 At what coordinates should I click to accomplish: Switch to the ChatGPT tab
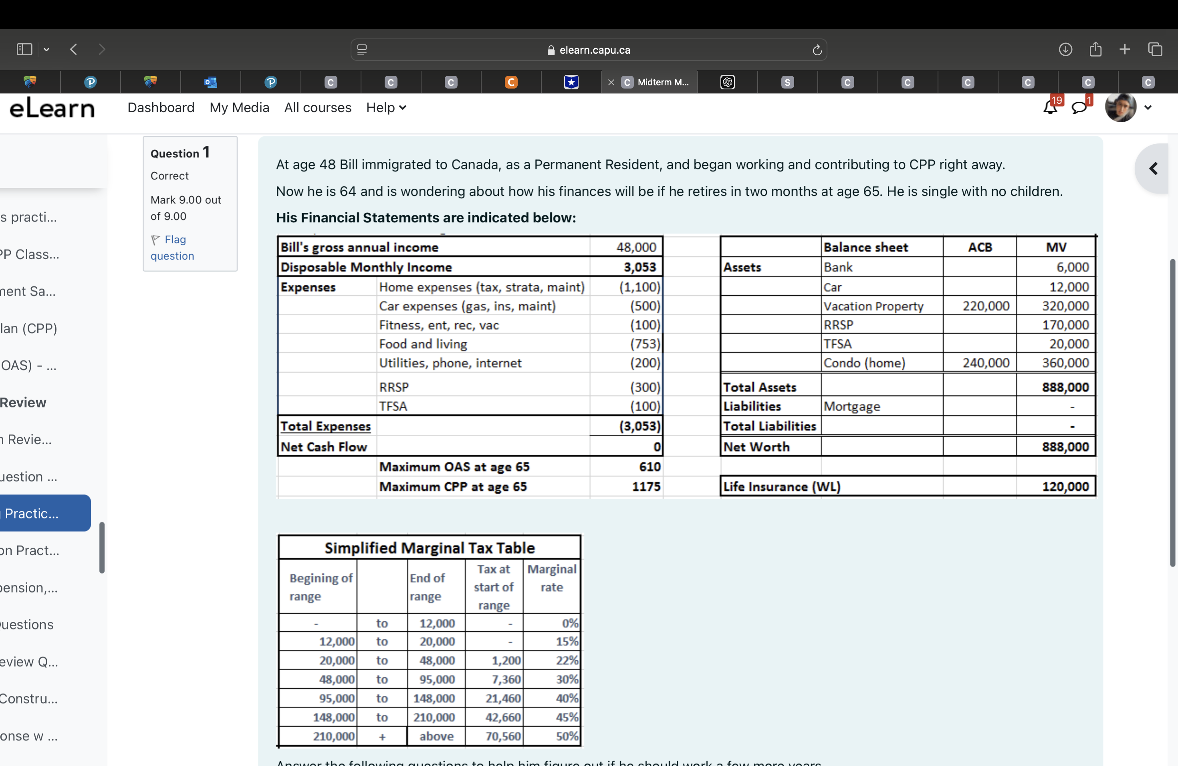click(727, 82)
